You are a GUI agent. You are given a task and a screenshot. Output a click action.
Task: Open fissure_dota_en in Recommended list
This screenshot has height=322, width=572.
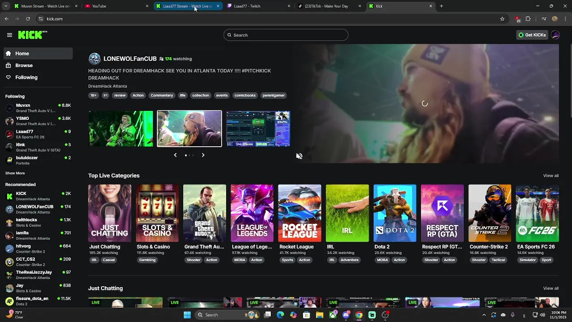click(x=38, y=301)
